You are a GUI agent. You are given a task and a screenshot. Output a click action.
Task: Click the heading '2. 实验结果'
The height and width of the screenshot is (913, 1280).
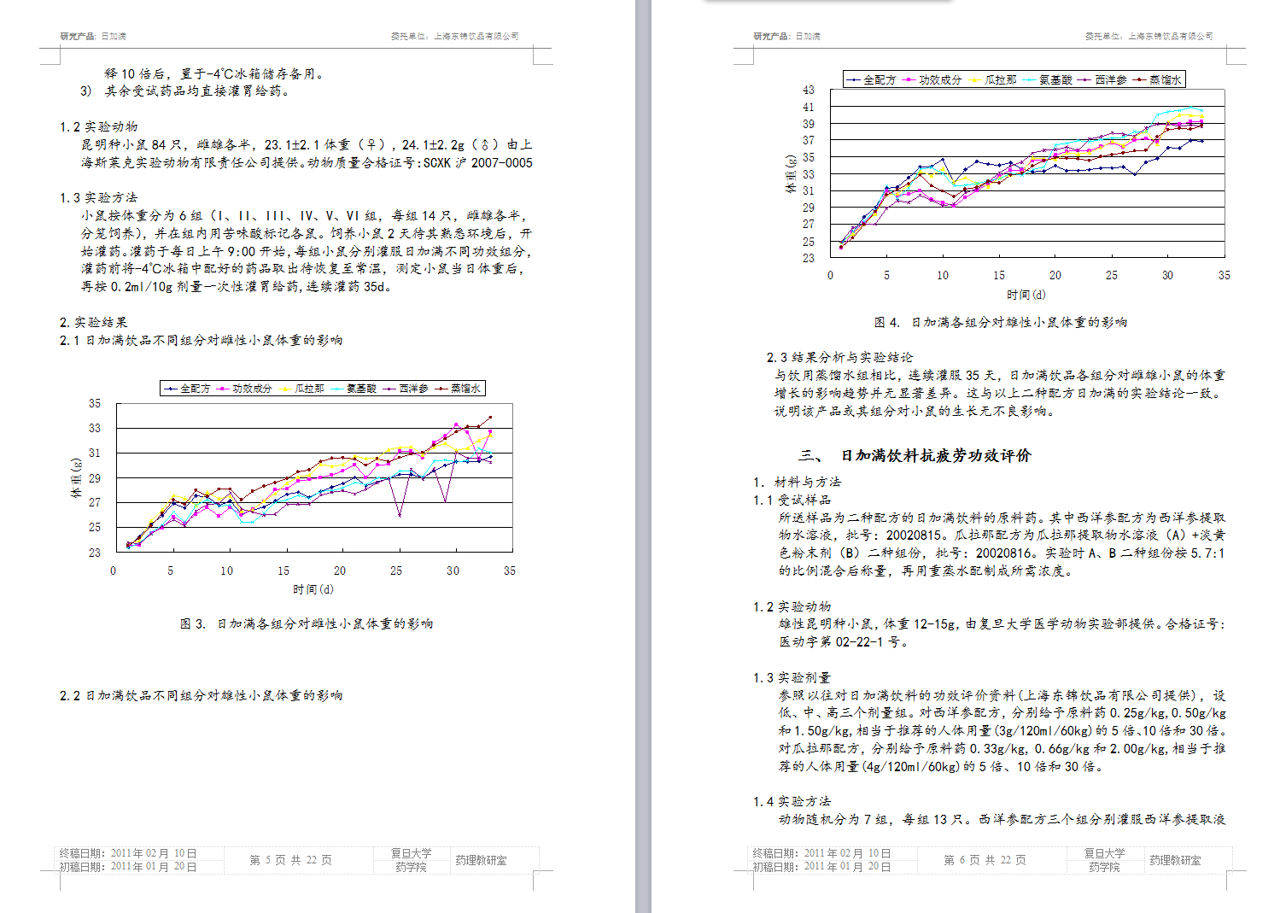coord(93,322)
